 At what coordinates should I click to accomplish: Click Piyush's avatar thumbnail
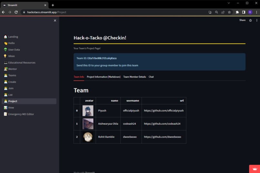tap(88, 111)
